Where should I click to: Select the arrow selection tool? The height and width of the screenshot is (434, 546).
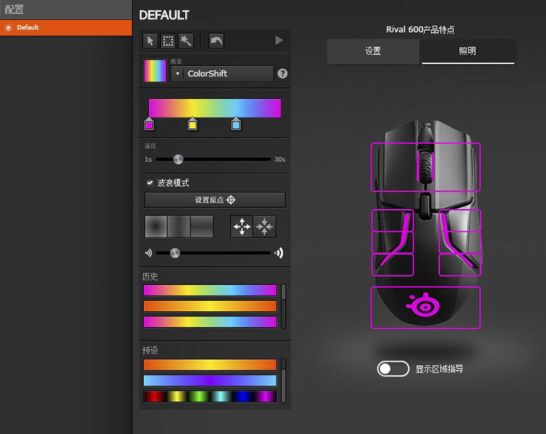click(149, 41)
